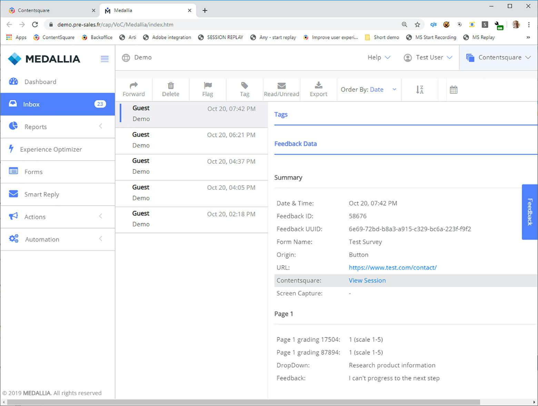Screen dimensions: 538x406
Task: Click the green extension icon marked on
Action: (x=499, y=25)
